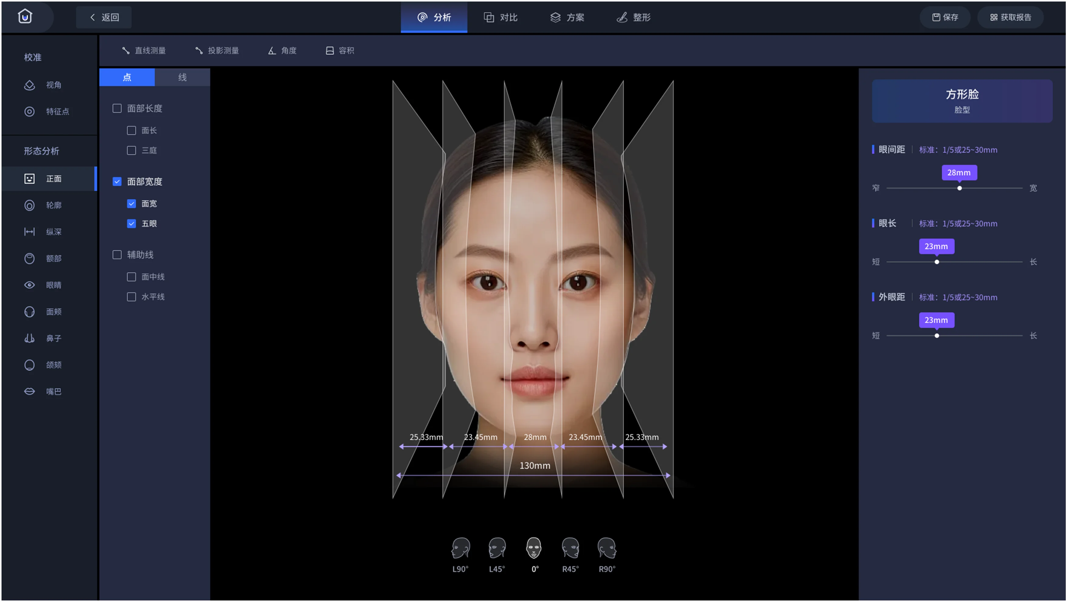This screenshot has height=602, width=1067.
Task: Uncheck the 五眼 checkbox
Action: pyautogui.click(x=131, y=224)
